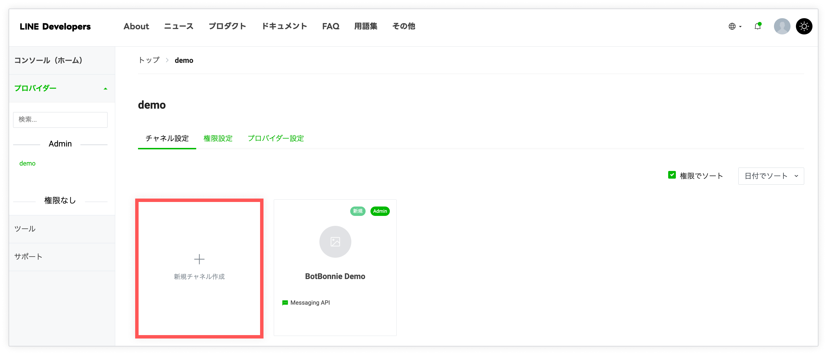Viewport: 827px width, 355px height.
Task: Open the その他 menu item
Action: point(404,26)
